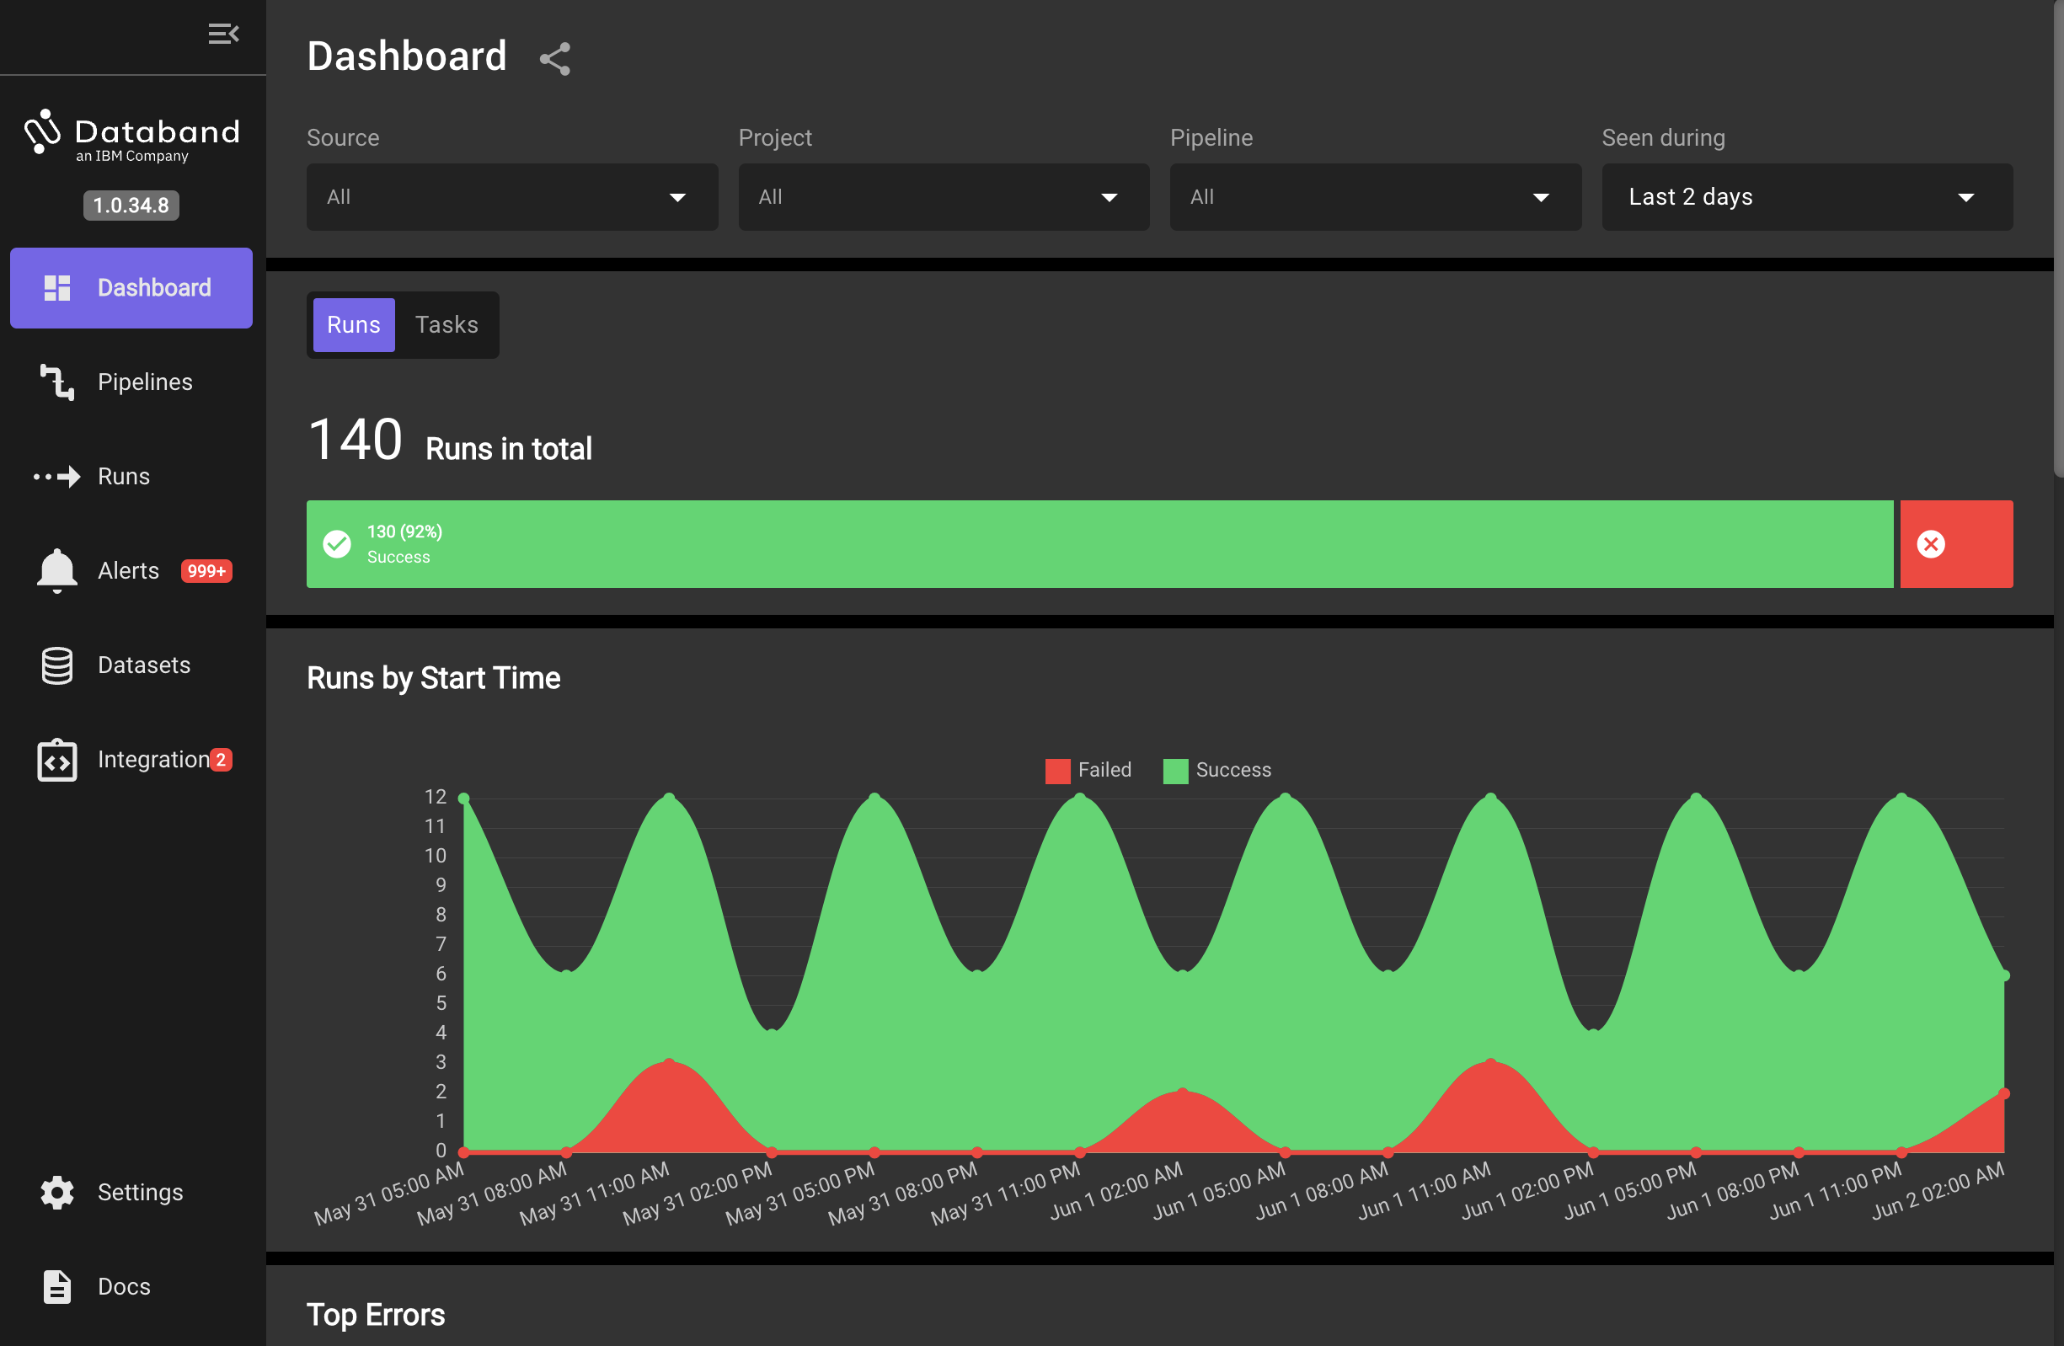This screenshot has height=1346, width=2064.
Task: Click the red failed runs bar segment
Action: click(x=1955, y=544)
